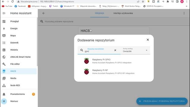Close the Dodawanie repozytorium dialog
The height and width of the screenshot is (107, 190).
pos(148,40)
